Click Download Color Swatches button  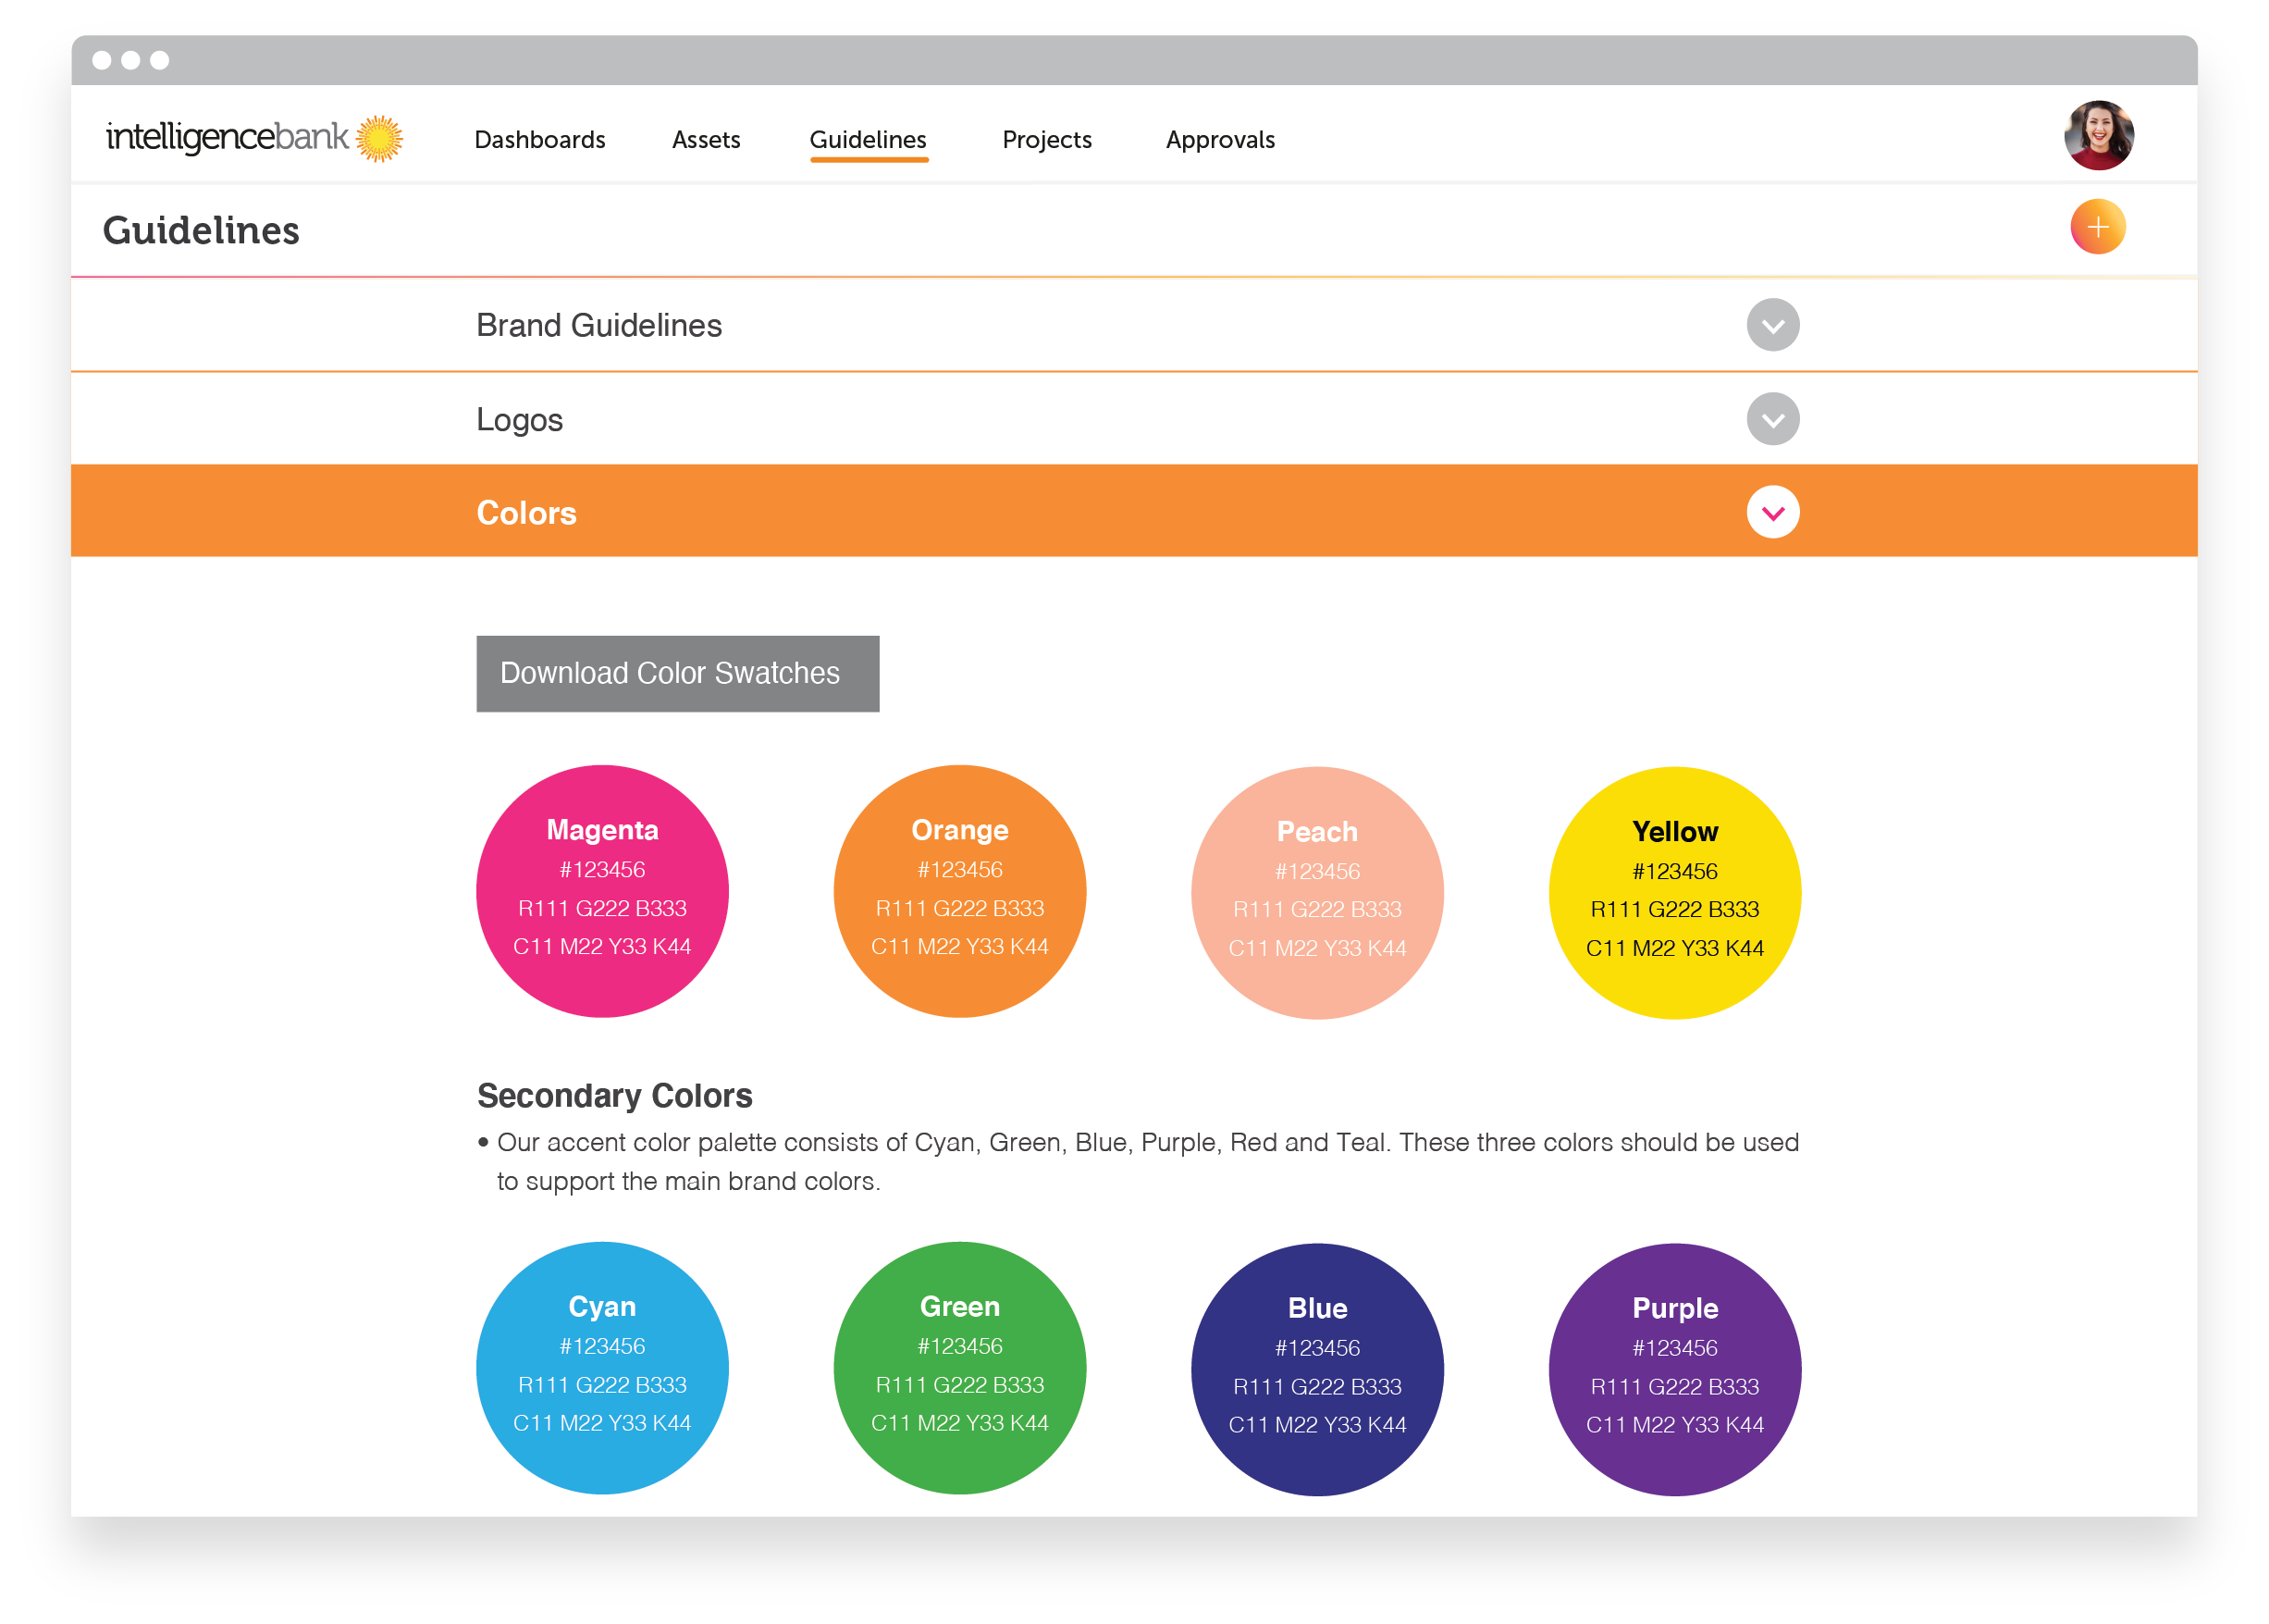click(x=678, y=673)
